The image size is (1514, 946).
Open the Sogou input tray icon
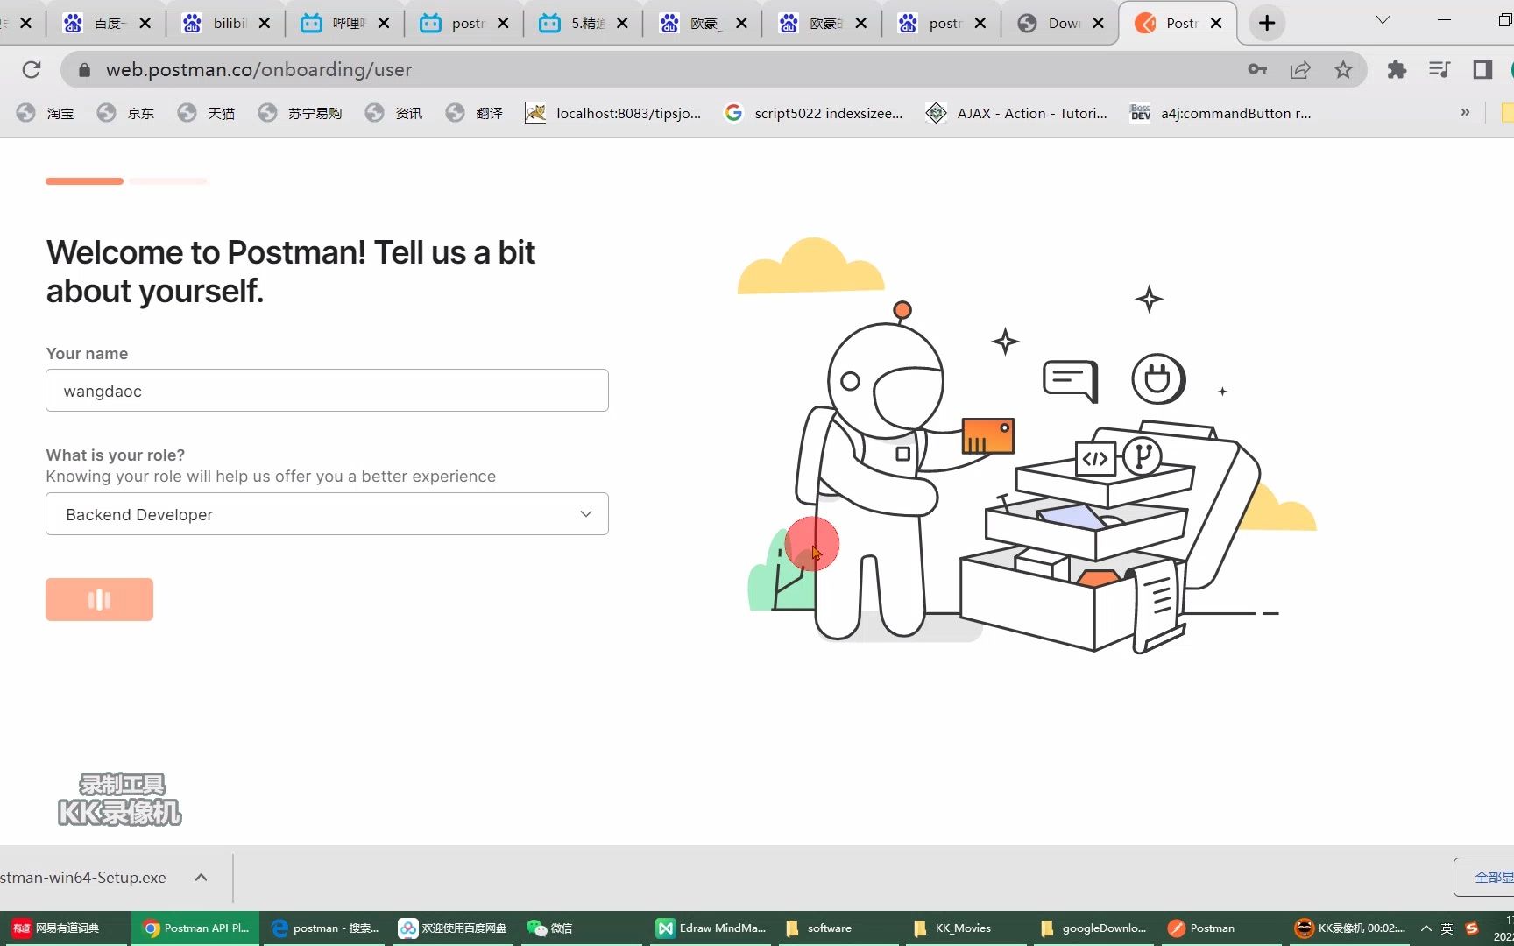pos(1472,928)
